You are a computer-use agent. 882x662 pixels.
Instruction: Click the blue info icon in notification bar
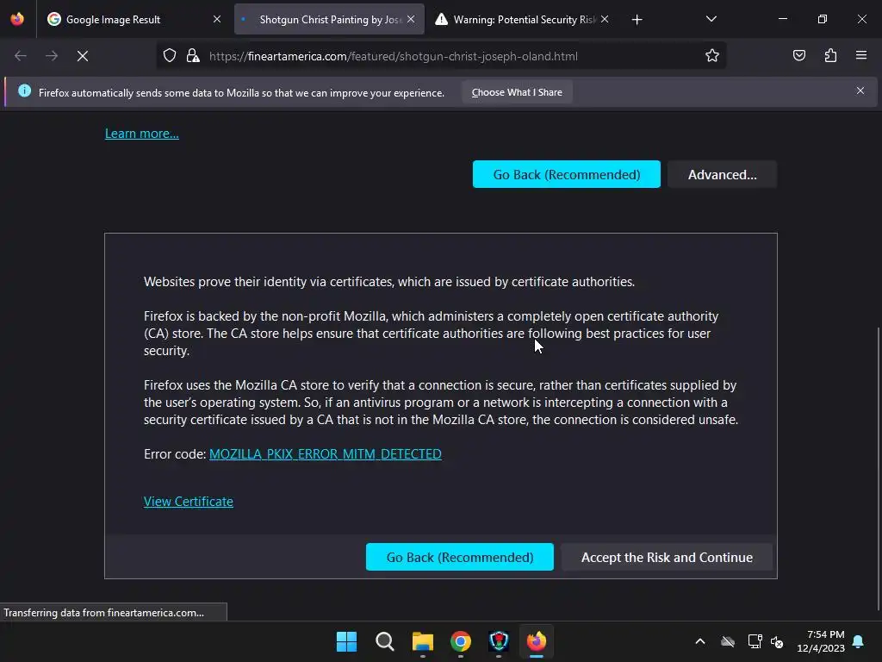point(24,91)
